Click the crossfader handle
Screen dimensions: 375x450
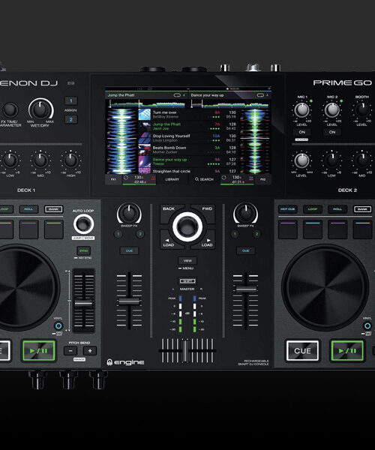pyautogui.click(x=186, y=351)
